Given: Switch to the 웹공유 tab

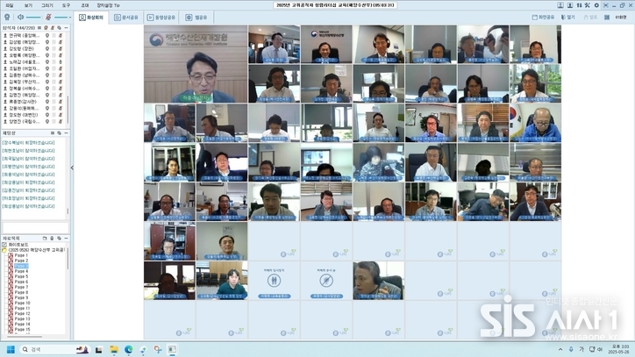Looking at the screenshot, I should [196, 18].
